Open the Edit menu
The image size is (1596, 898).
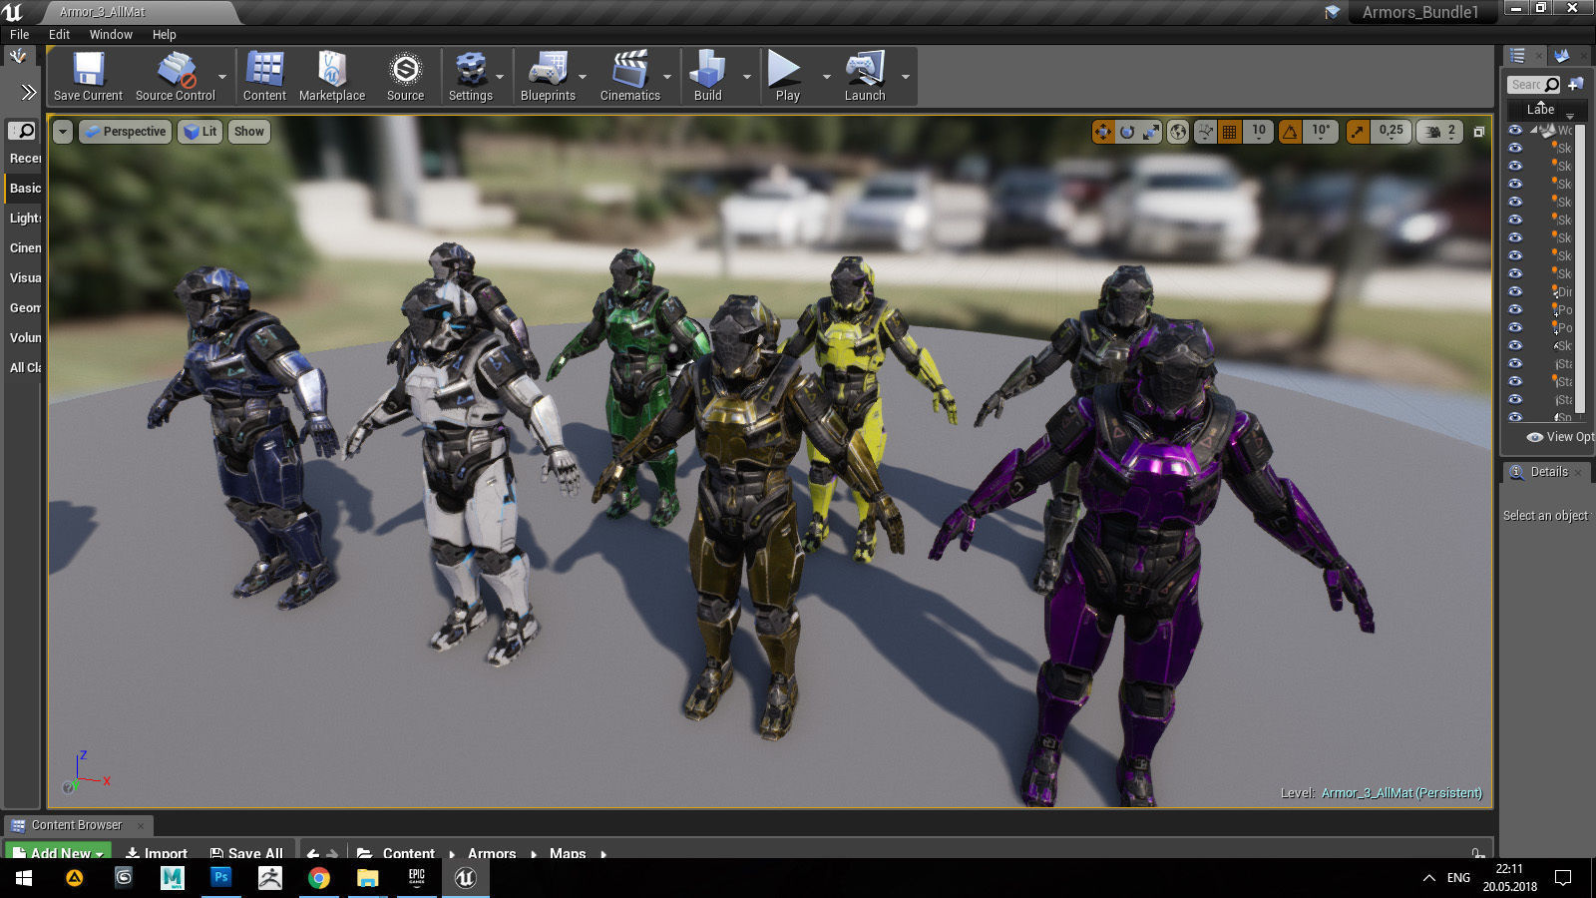coord(59,34)
